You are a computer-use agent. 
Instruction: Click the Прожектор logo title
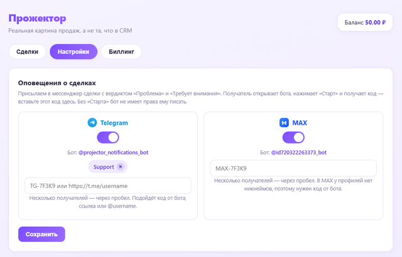37,18
